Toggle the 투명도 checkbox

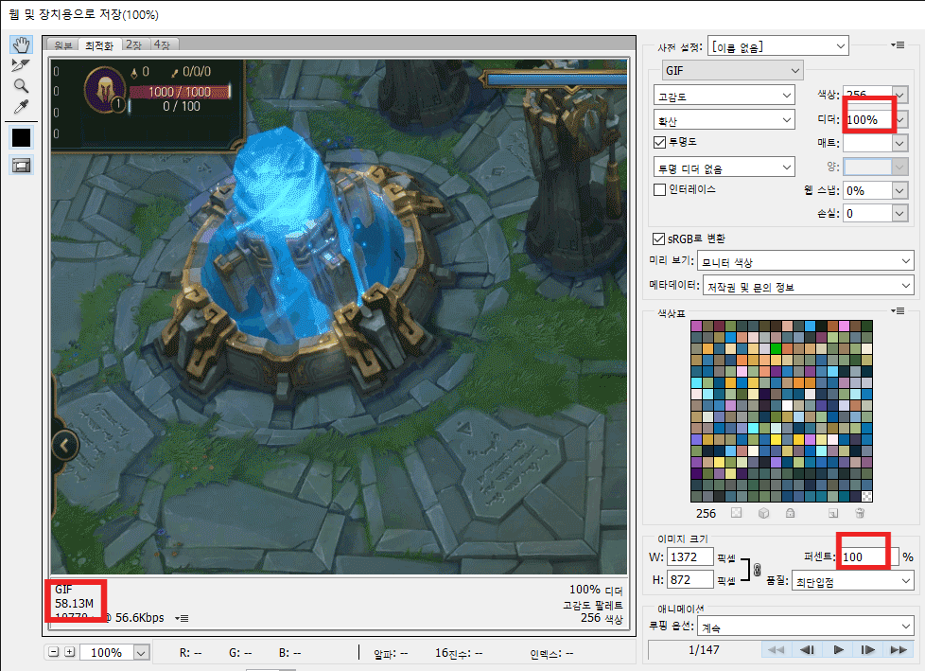(659, 142)
